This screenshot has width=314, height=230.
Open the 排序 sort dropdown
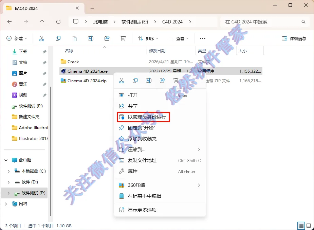pos(148,38)
